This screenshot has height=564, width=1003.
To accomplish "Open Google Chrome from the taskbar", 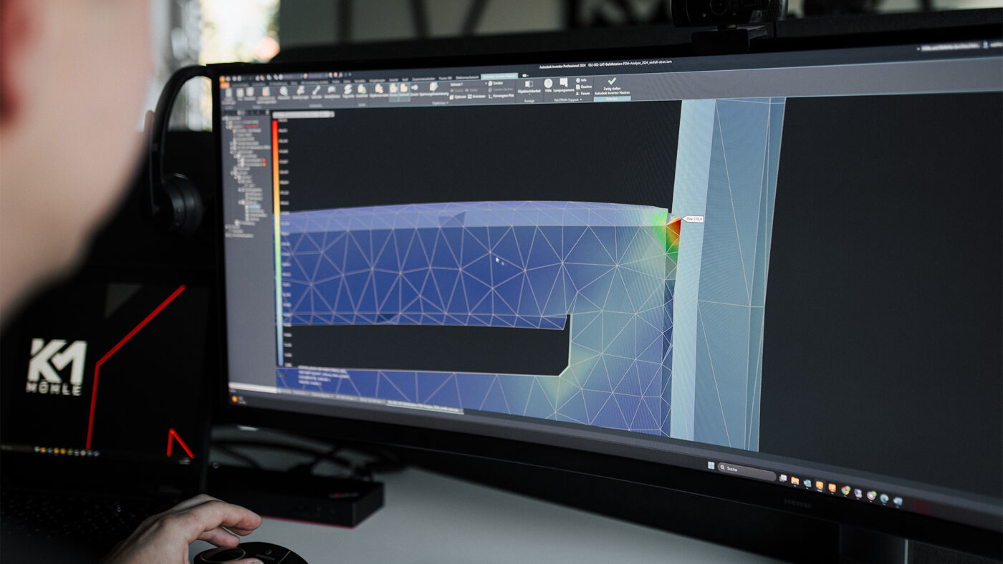I will (x=845, y=490).
